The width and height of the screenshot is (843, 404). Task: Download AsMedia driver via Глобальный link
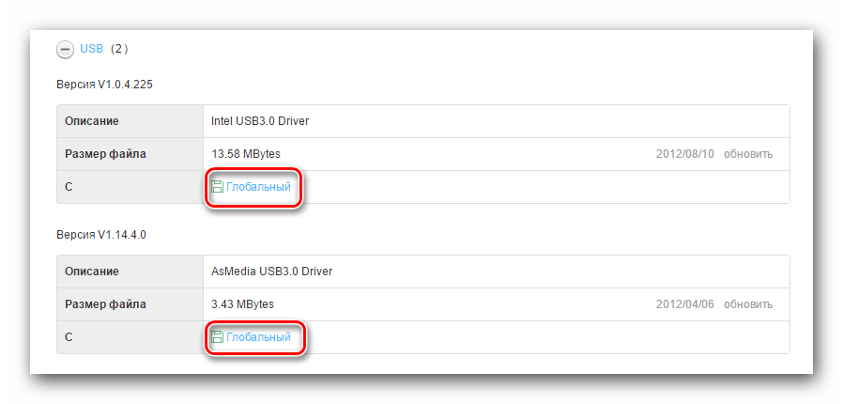(258, 337)
